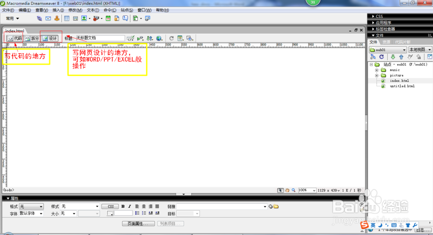433x235 pixels.
Task: Open the 大小 size dropdown
Action: coord(68,213)
